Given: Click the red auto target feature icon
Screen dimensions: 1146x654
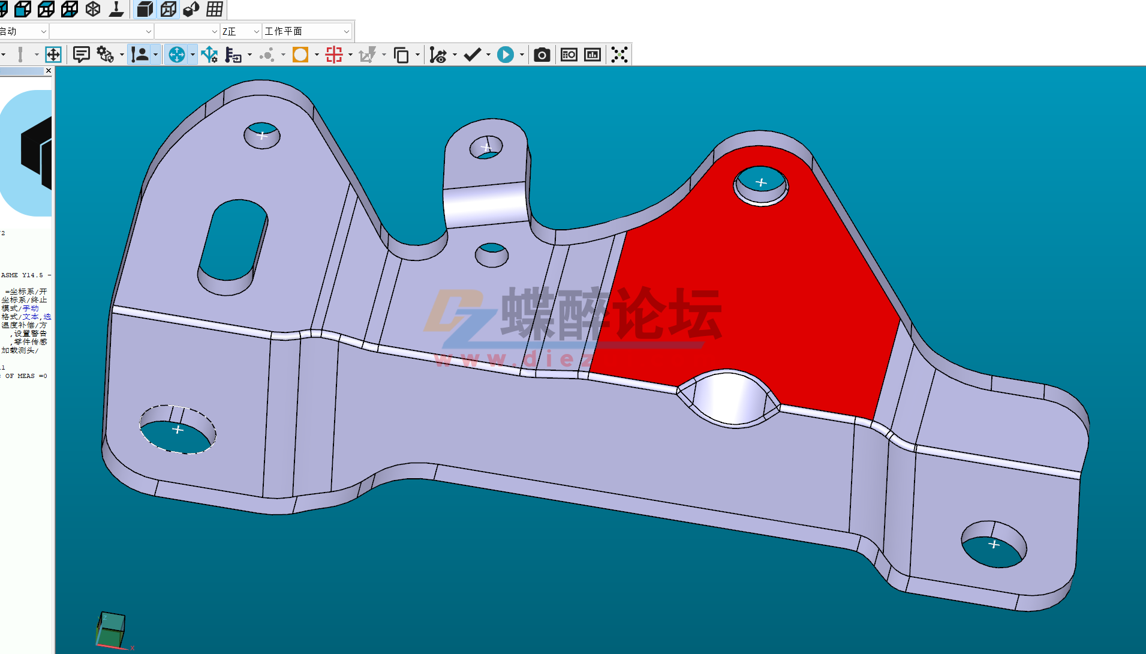Looking at the screenshot, I should (335, 54).
